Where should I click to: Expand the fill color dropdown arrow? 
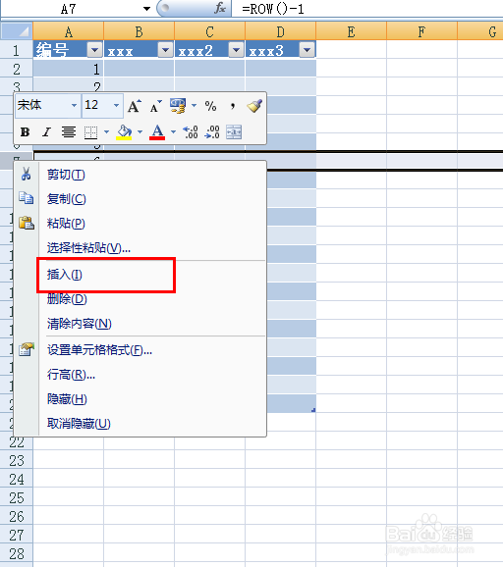pyautogui.click(x=140, y=132)
